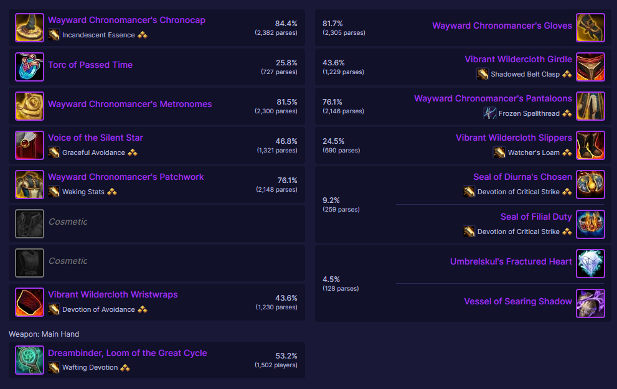This screenshot has width=617, height=389.
Task: Open Vibrant Wildercloth Wristwraps item link
Action: coord(113,294)
